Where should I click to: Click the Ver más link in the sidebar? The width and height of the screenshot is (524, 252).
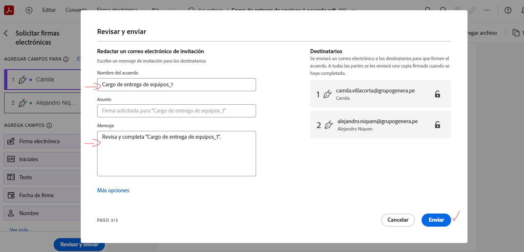point(19,230)
